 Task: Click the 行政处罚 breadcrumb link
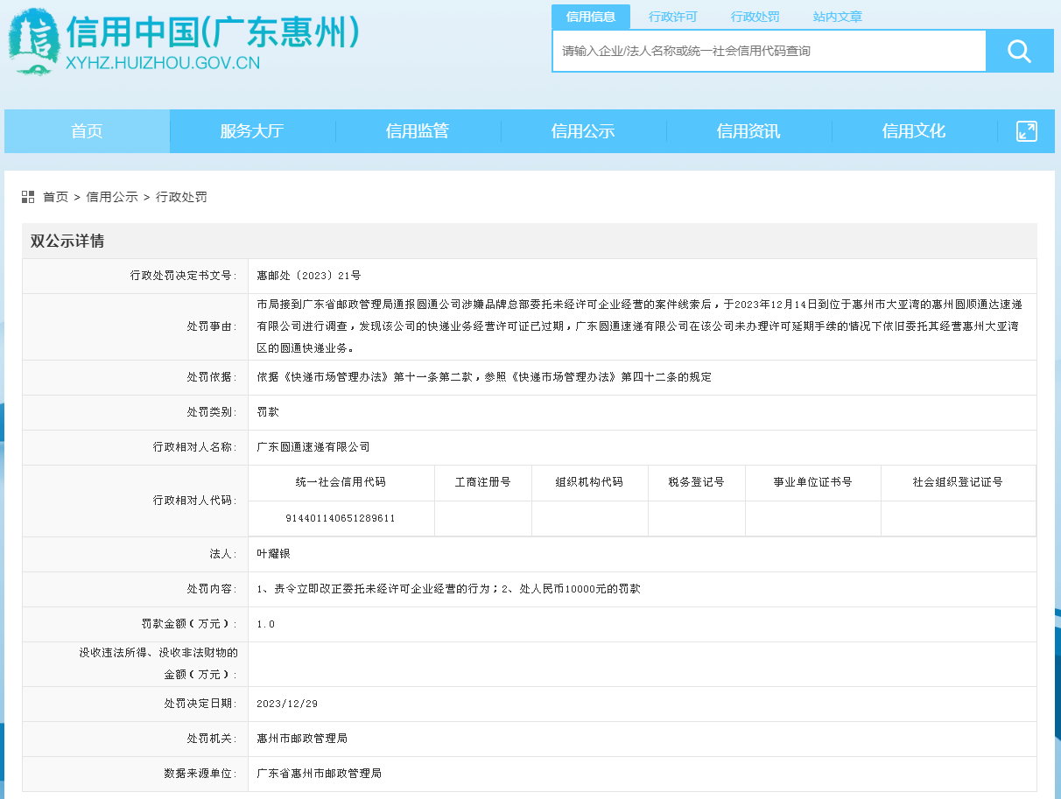click(x=181, y=197)
